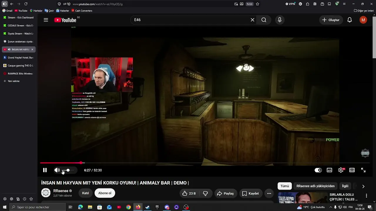The image size is (376, 211).
Task: Open the browser extensions puzzle icon
Action: coord(308,4)
